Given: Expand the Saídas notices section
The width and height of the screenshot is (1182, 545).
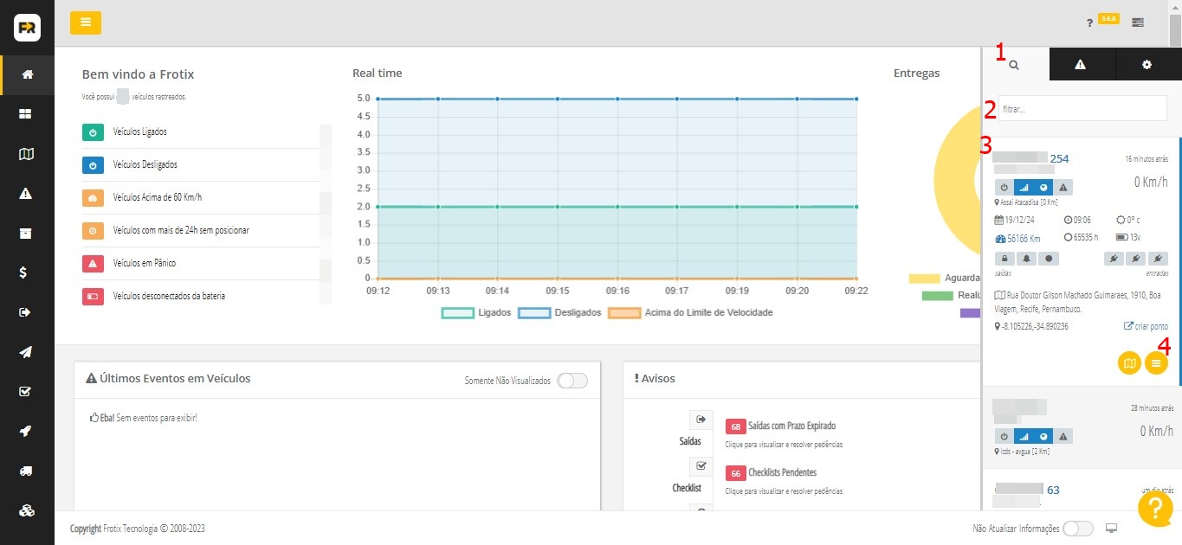Looking at the screenshot, I should [701, 420].
